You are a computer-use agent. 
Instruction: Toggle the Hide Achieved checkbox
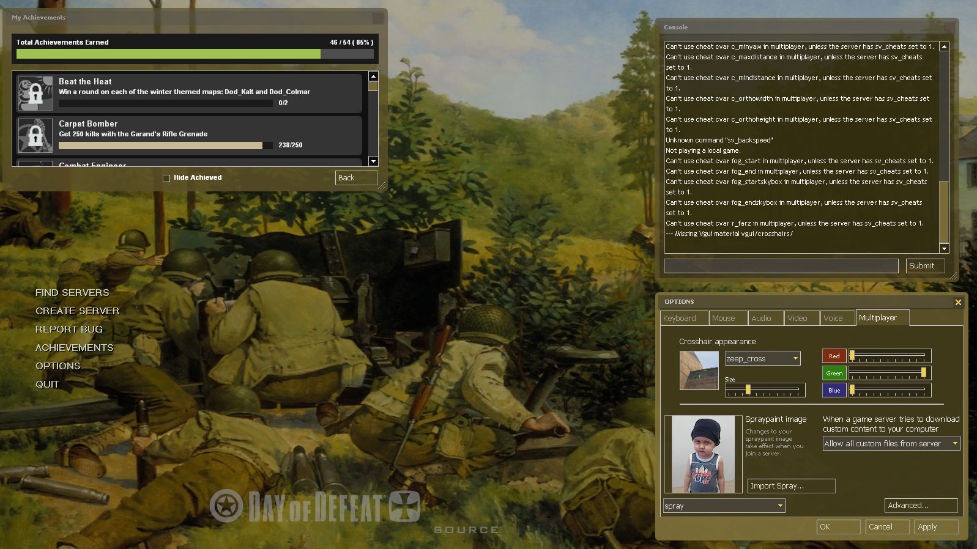[x=166, y=178]
